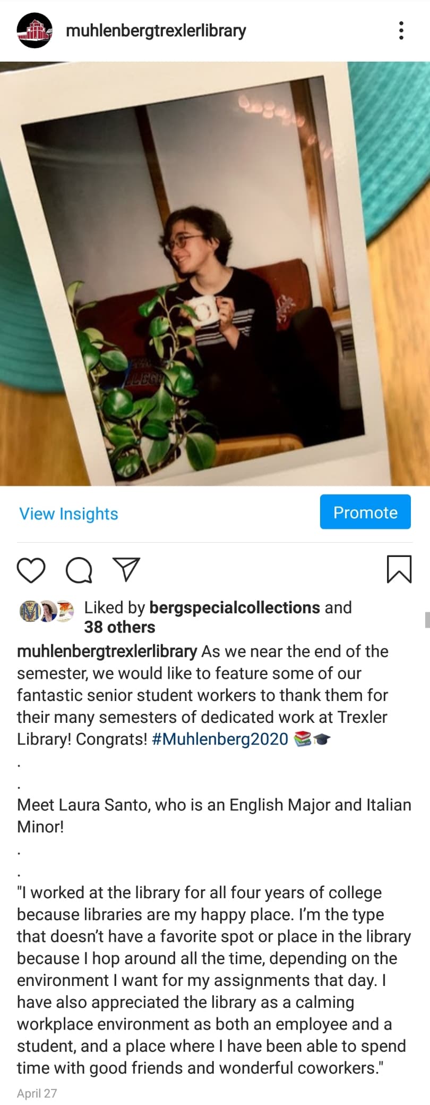The height and width of the screenshot is (1105, 430).
Task: Click the April 27 post date
Action: [x=37, y=1093]
